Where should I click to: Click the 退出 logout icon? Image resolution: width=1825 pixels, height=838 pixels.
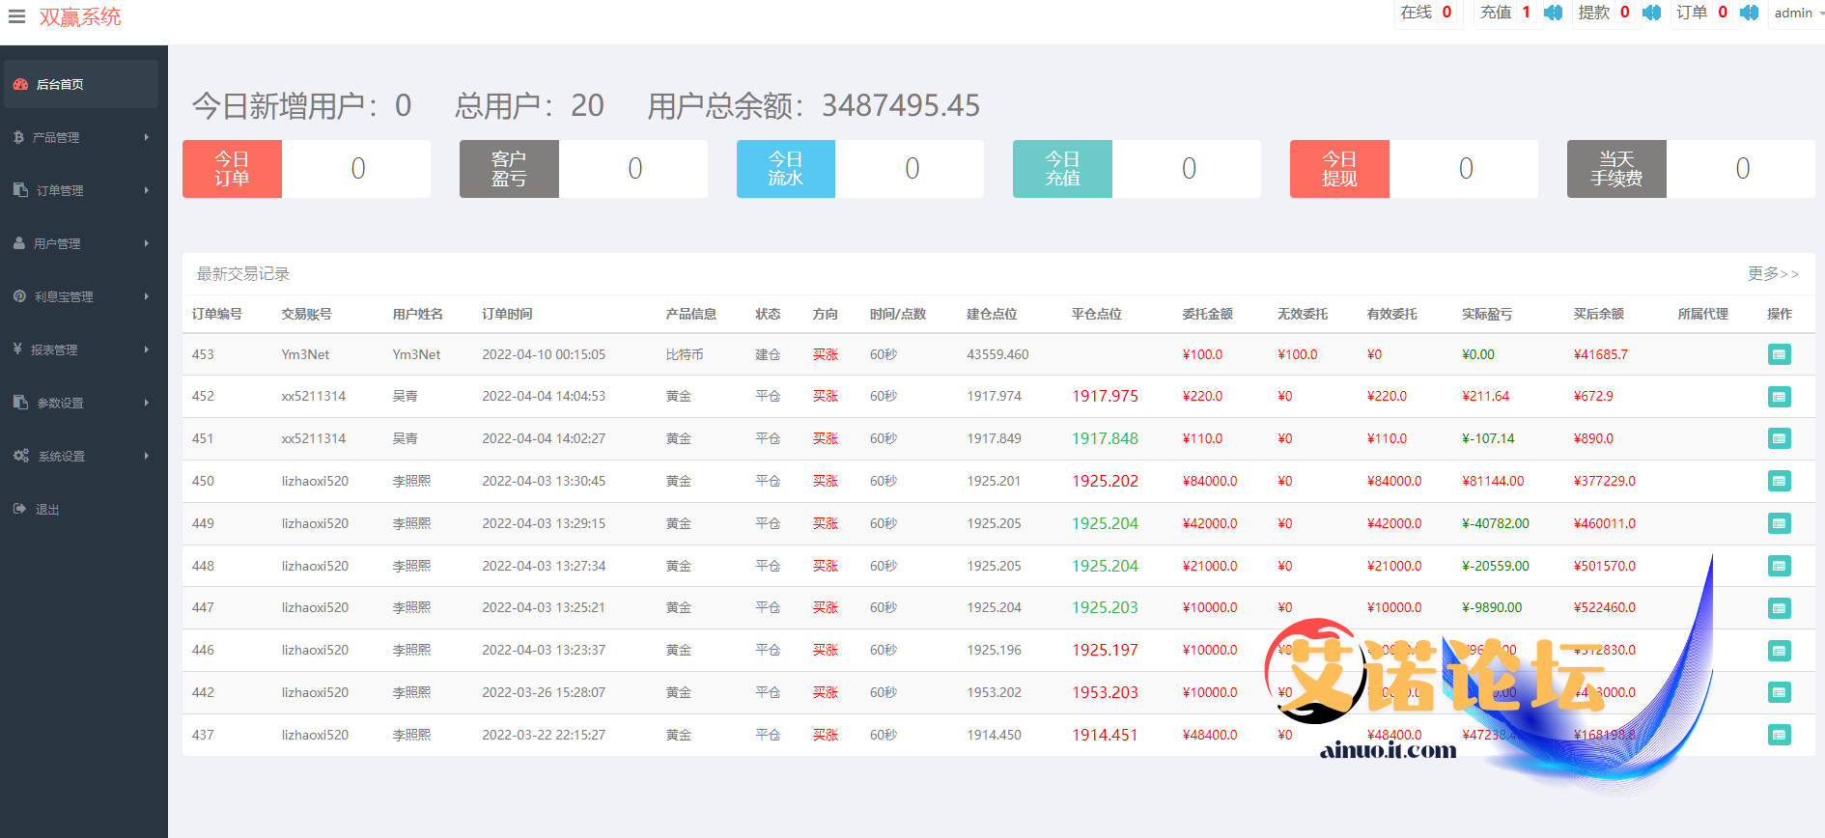[x=19, y=509]
